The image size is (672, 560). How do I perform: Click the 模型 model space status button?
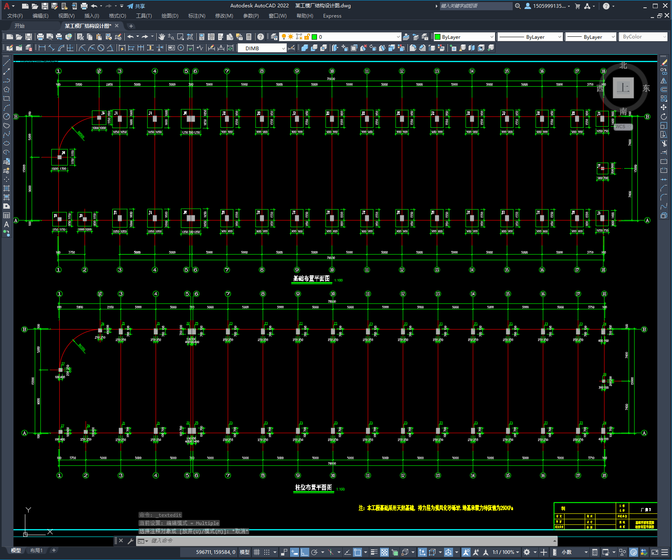[245, 552]
